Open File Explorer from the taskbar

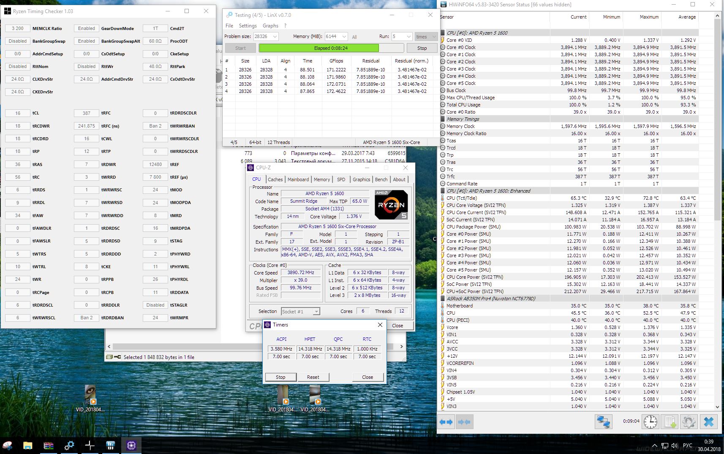pyautogui.click(x=27, y=445)
